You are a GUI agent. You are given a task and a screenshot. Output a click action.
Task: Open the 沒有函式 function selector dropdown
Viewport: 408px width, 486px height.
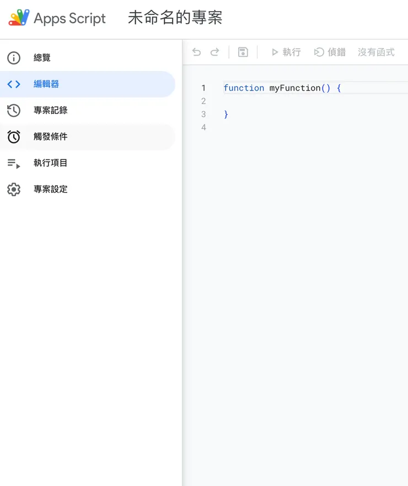click(376, 52)
